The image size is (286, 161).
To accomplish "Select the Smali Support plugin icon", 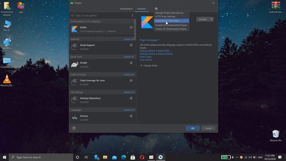I will click(x=75, y=47).
